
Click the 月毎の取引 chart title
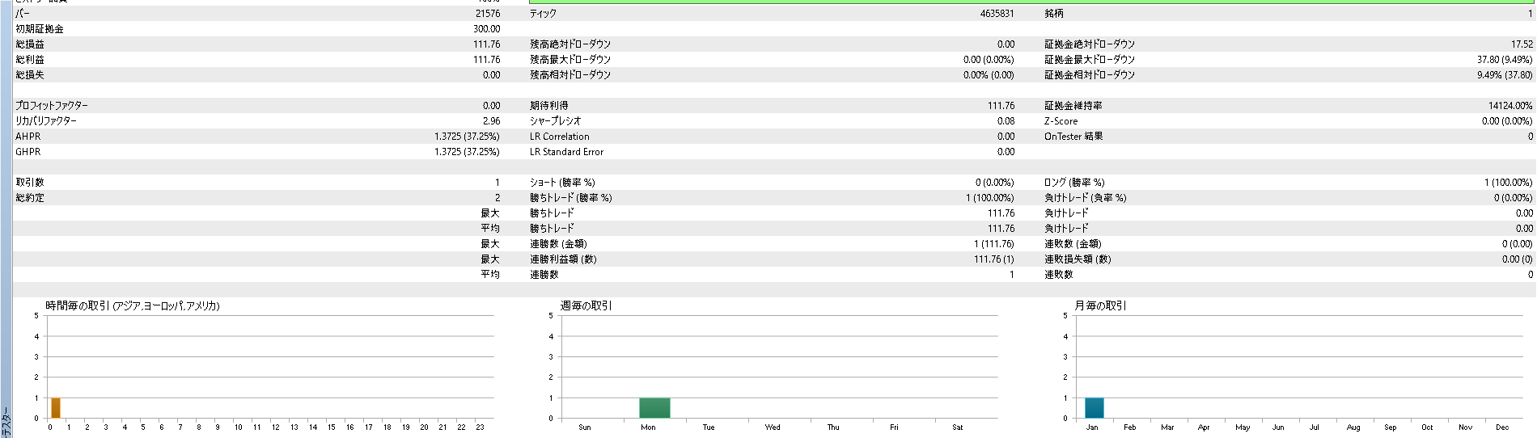(x=1100, y=305)
